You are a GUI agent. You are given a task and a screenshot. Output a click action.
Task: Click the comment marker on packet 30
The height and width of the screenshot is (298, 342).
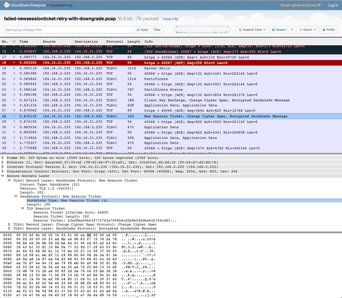(x=14, y=127)
